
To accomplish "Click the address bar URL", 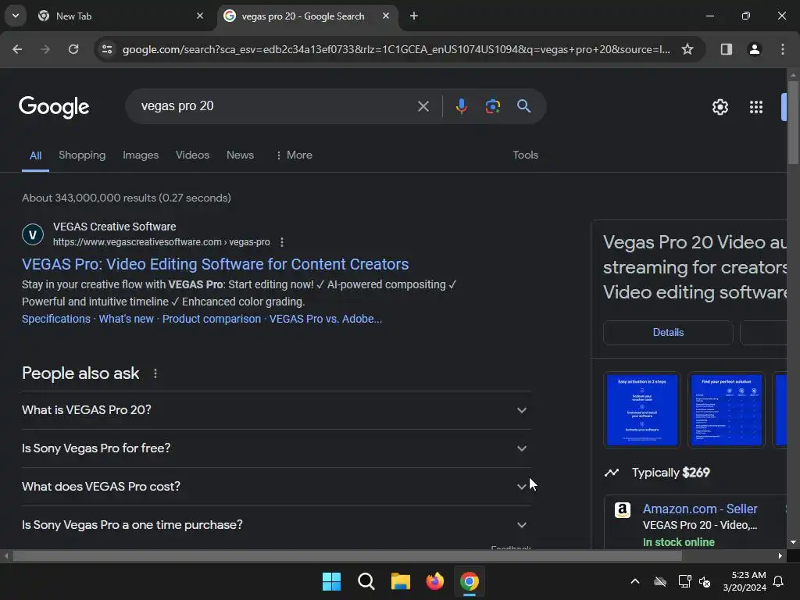I will tap(396, 49).
